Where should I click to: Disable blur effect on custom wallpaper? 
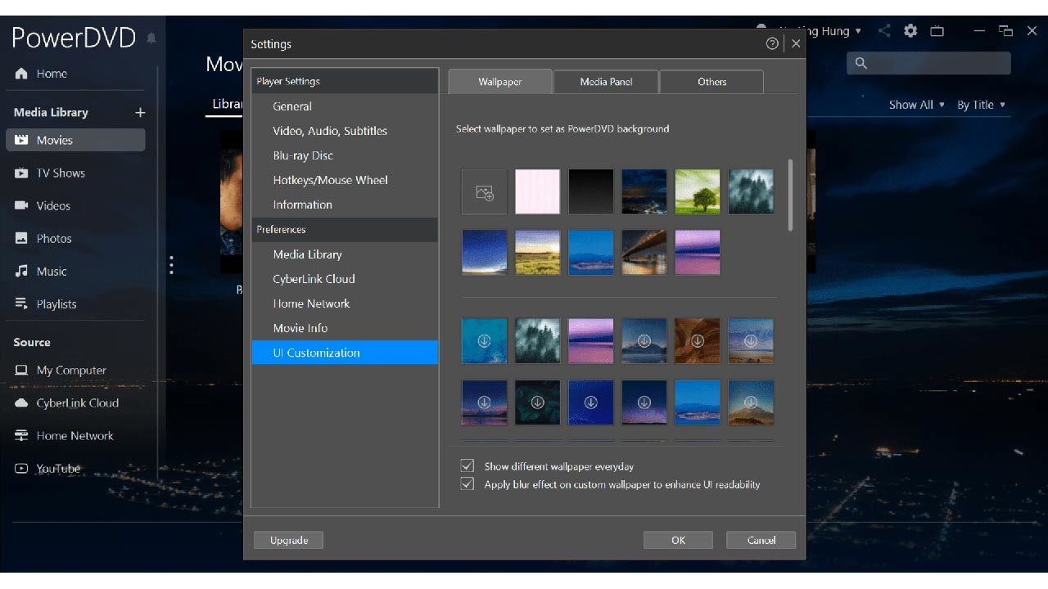(x=468, y=484)
